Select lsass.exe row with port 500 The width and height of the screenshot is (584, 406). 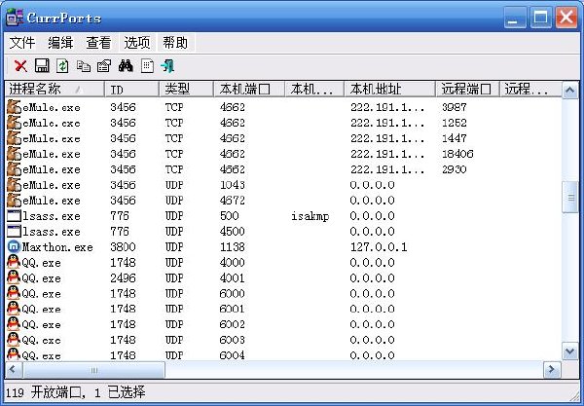pyautogui.click(x=283, y=216)
